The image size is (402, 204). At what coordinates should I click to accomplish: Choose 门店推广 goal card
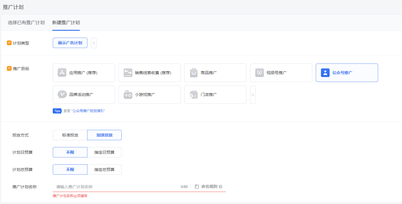216,95
